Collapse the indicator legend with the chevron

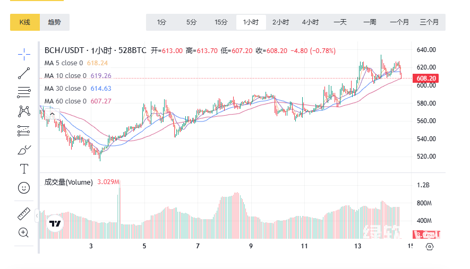coord(52,113)
